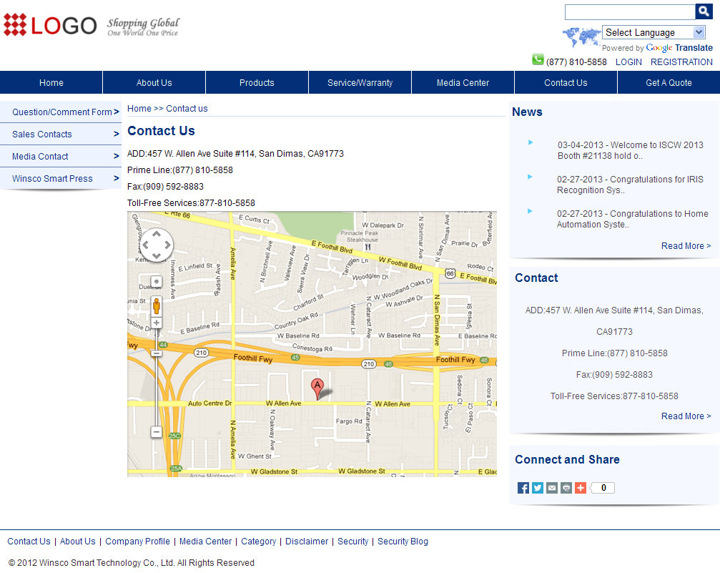
Task: Click the search magnifier button
Action: tap(704, 11)
